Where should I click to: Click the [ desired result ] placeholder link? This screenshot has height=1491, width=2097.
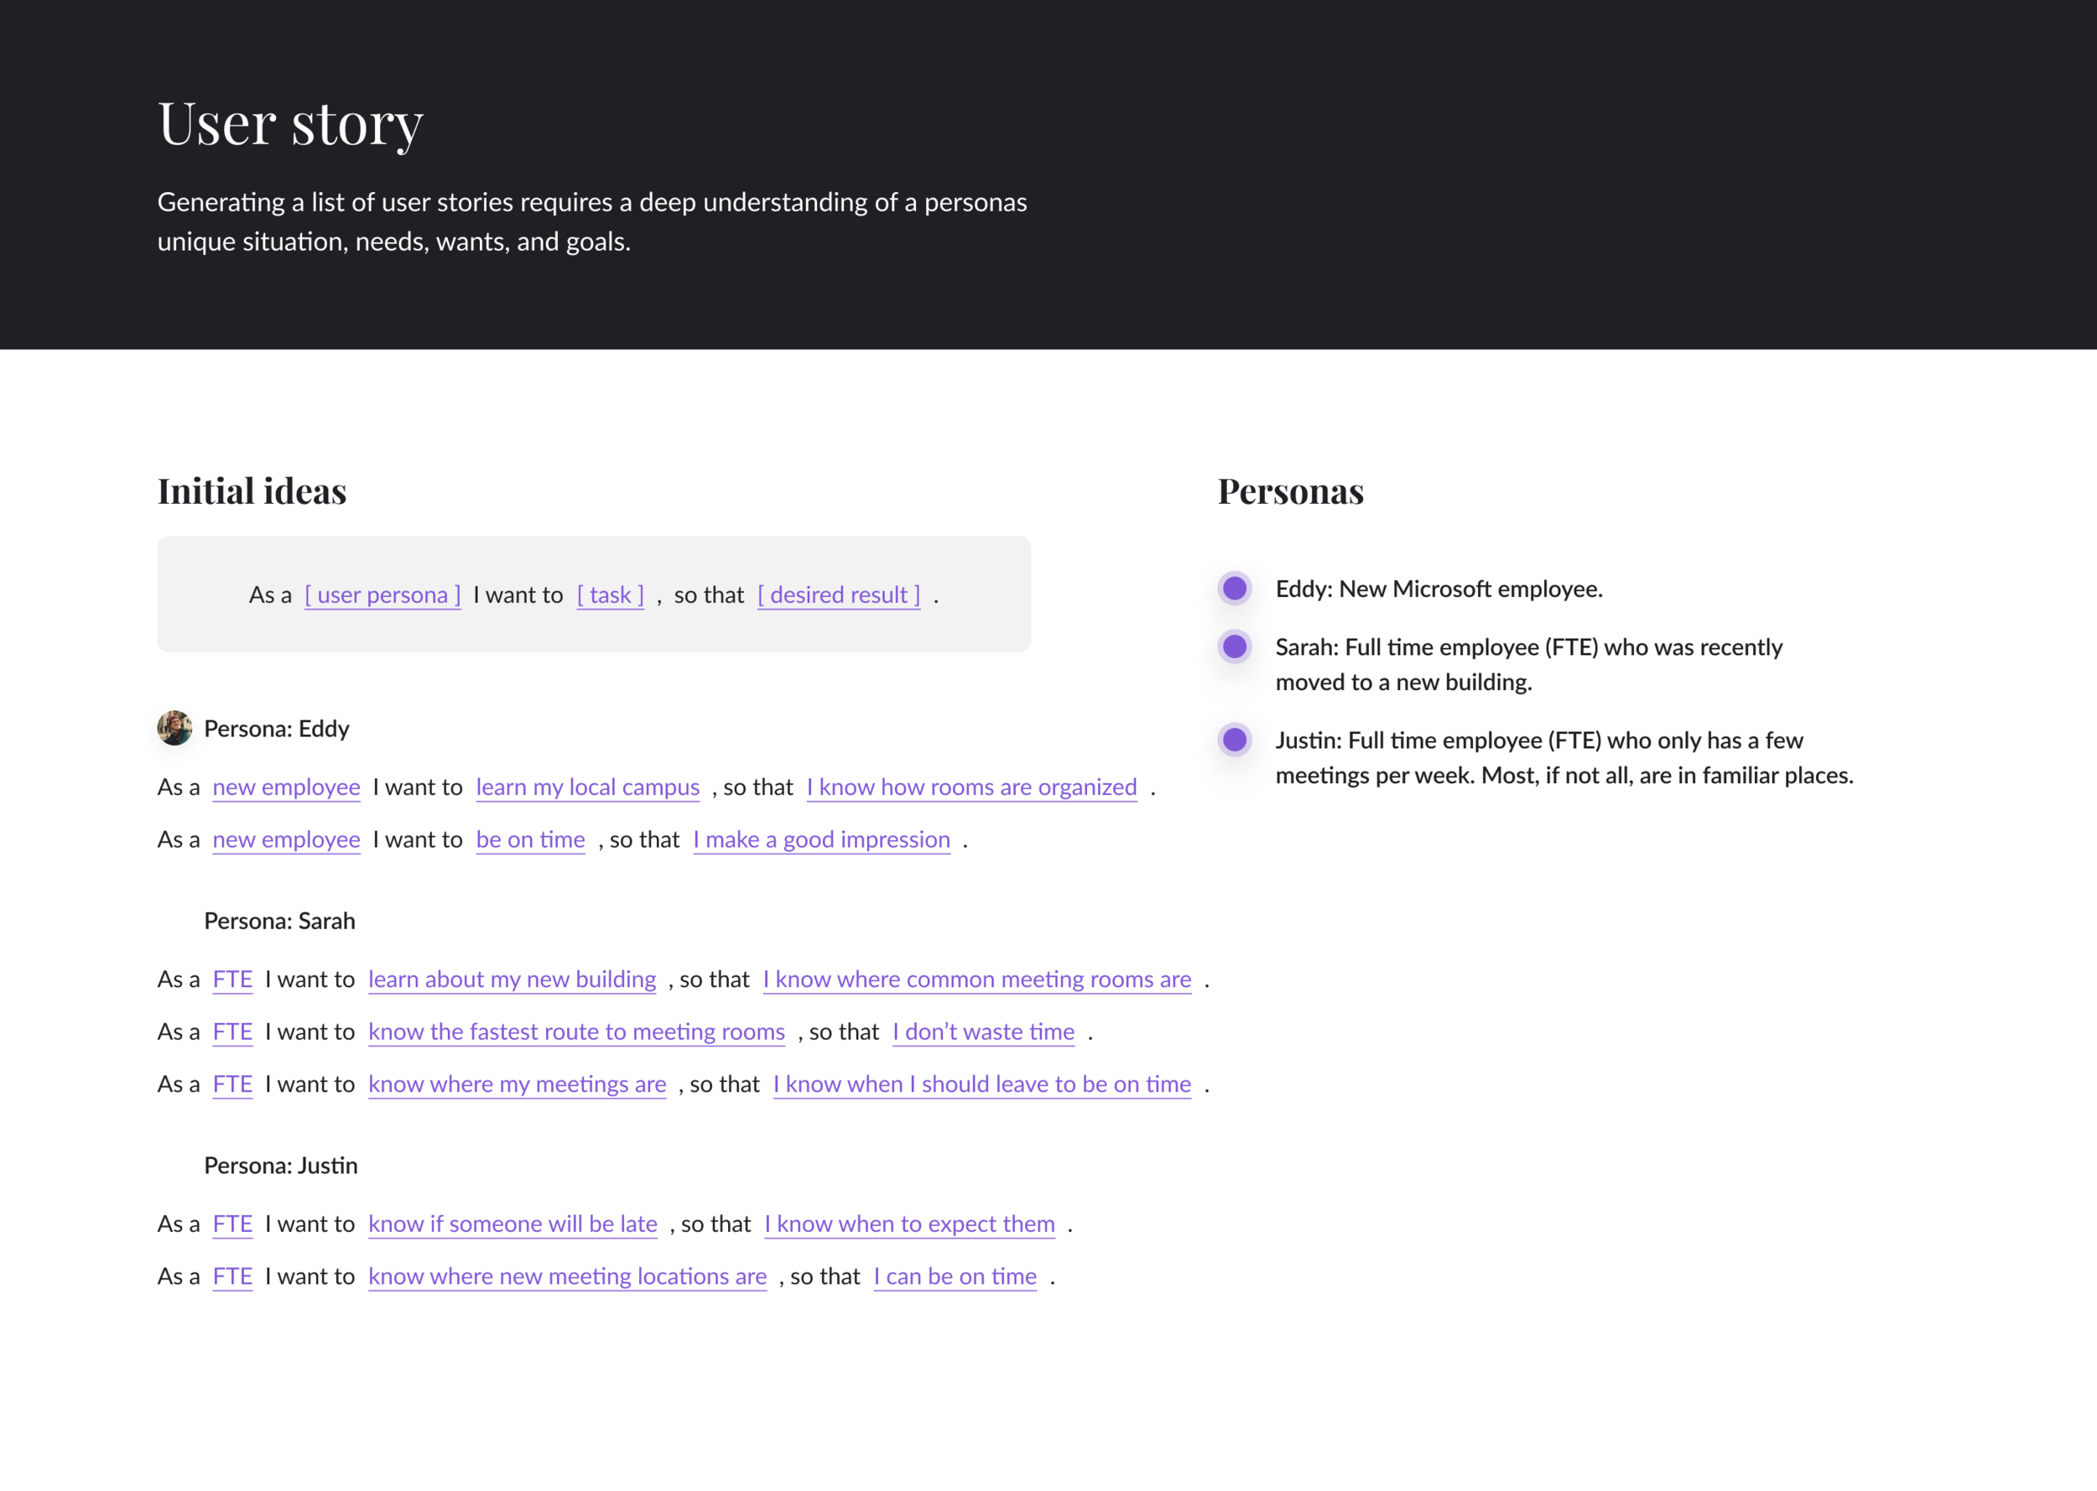pyautogui.click(x=839, y=595)
